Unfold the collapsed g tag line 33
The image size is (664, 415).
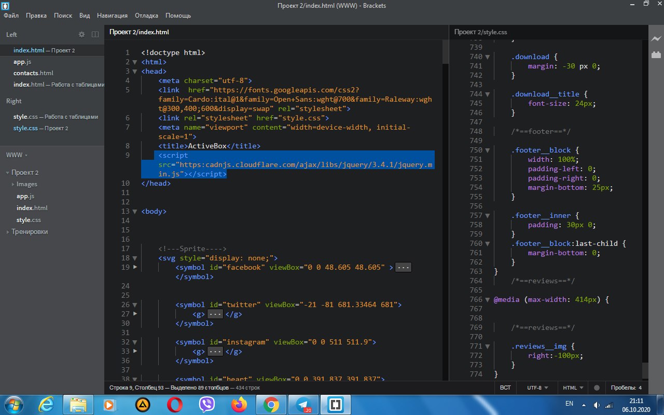[x=135, y=351]
